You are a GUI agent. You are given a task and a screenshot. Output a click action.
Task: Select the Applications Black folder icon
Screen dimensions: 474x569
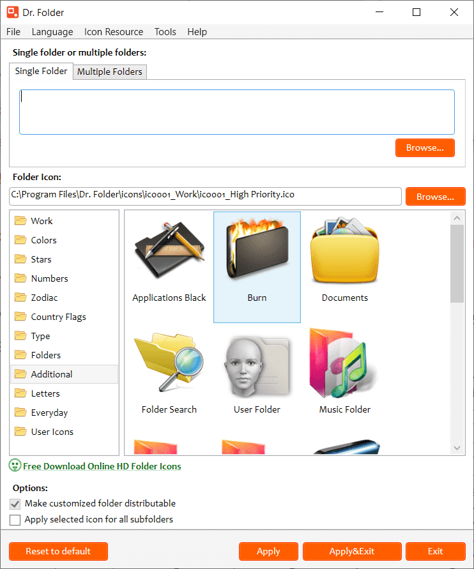coord(169,250)
